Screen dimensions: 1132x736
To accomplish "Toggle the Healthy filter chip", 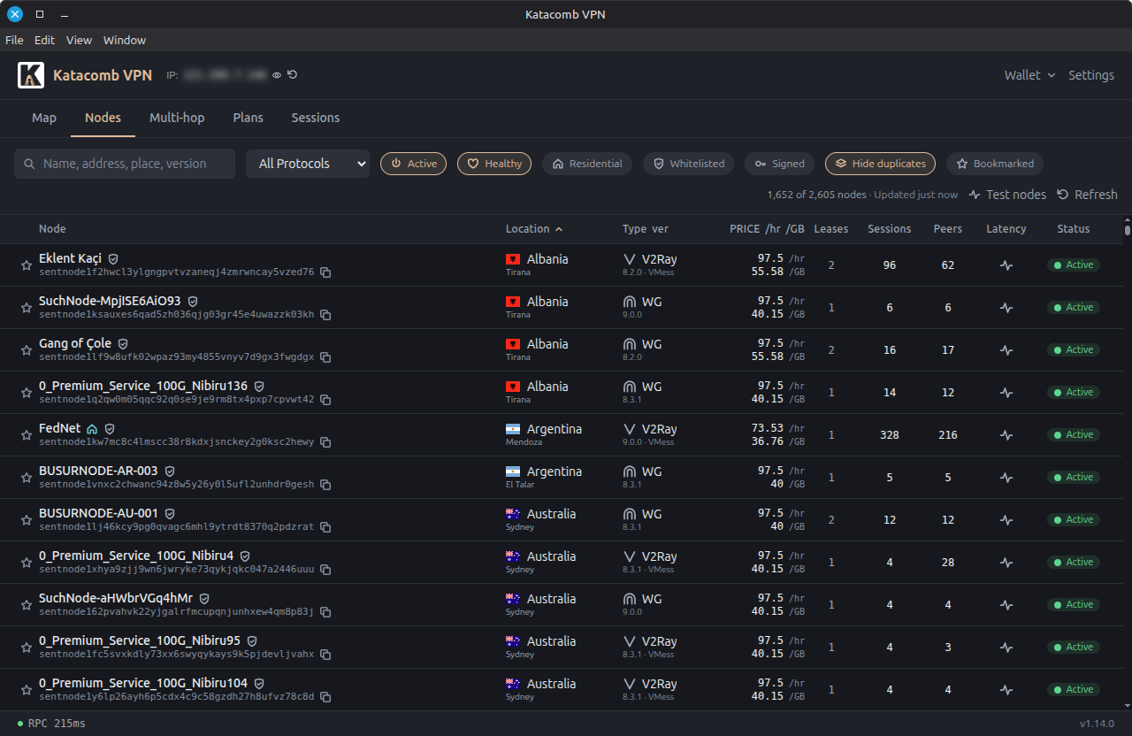I will tap(494, 164).
